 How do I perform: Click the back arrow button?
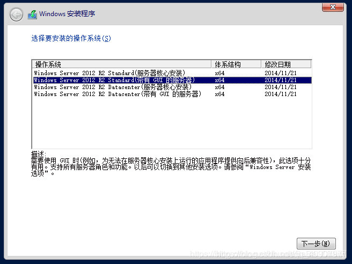coord(16,15)
